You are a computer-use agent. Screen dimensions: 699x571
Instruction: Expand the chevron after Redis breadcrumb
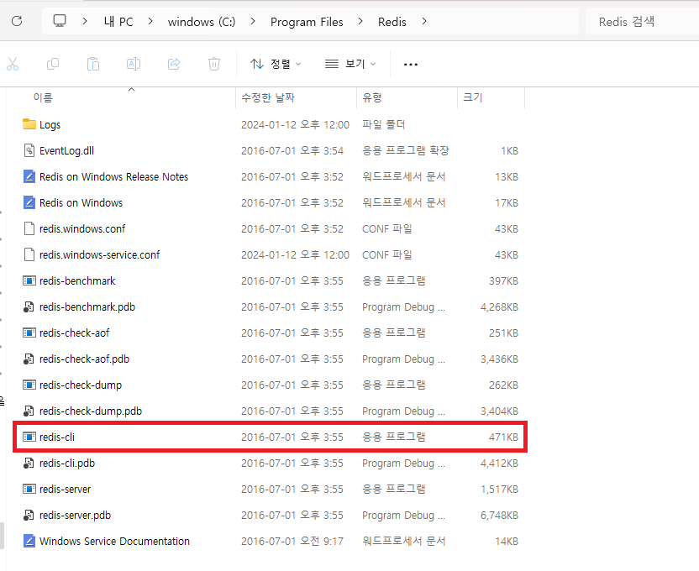[424, 21]
